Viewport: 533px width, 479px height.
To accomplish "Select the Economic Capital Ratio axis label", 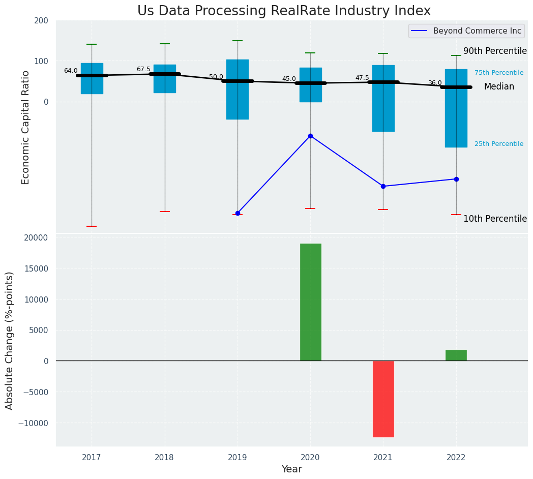I will pos(25,127).
